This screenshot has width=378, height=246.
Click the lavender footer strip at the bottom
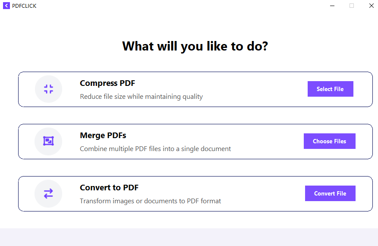pos(189,237)
